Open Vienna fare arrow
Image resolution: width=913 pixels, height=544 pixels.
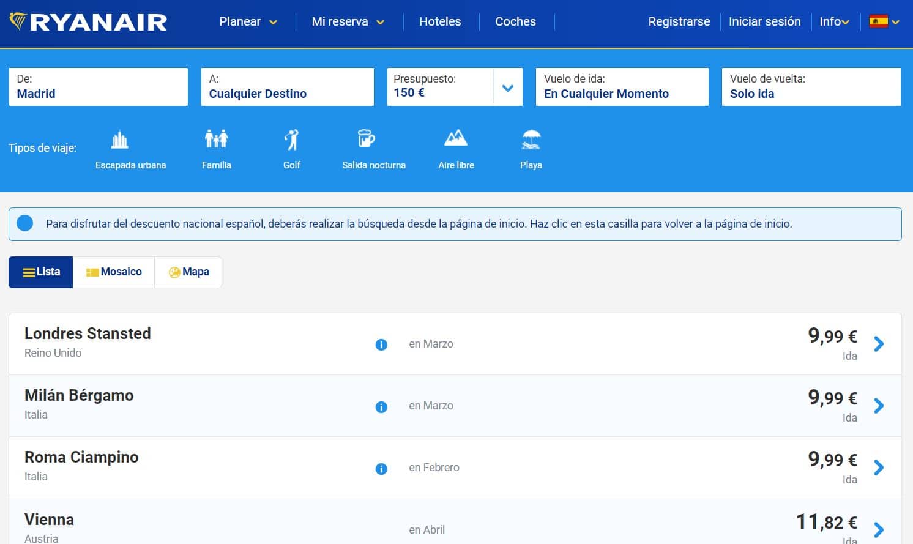879,529
